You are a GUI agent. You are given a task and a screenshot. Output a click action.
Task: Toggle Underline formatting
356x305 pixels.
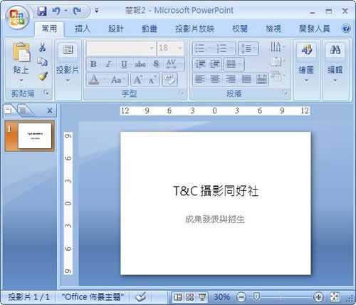pos(124,64)
